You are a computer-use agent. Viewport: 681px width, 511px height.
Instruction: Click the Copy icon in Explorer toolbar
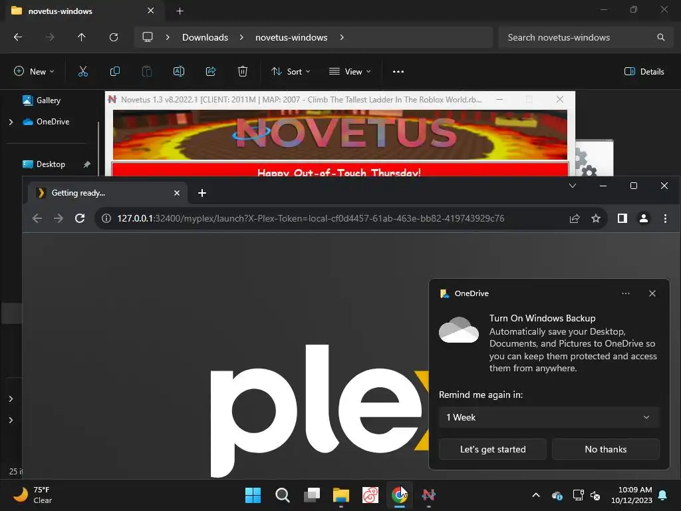pyautogui.click(x=114, y=71)
